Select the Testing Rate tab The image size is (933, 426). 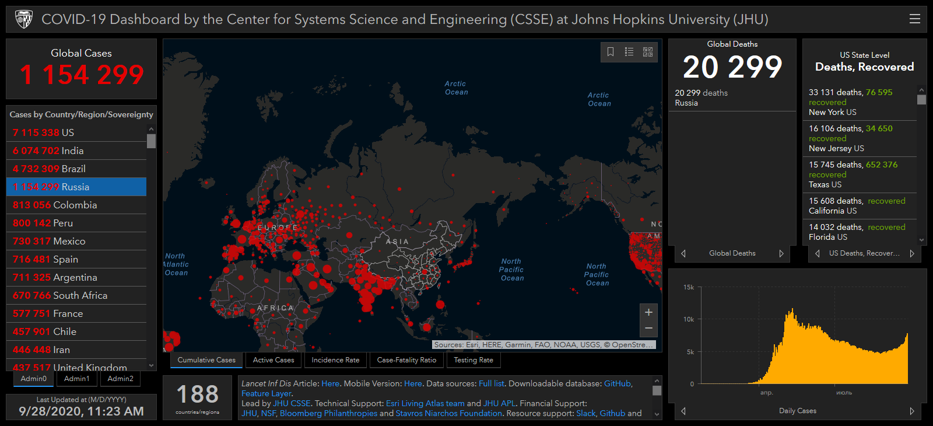[x=473, y=360]
